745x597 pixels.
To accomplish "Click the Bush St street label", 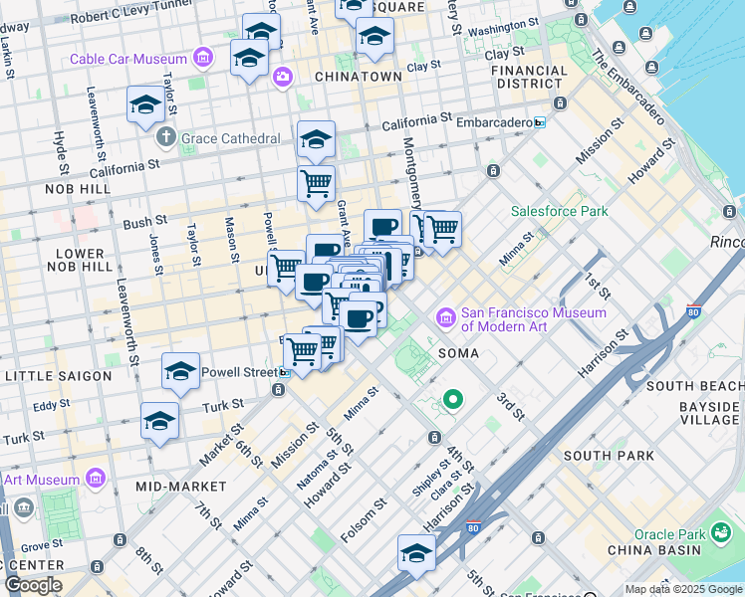I will pyautogui.click(x=144, y=222).
